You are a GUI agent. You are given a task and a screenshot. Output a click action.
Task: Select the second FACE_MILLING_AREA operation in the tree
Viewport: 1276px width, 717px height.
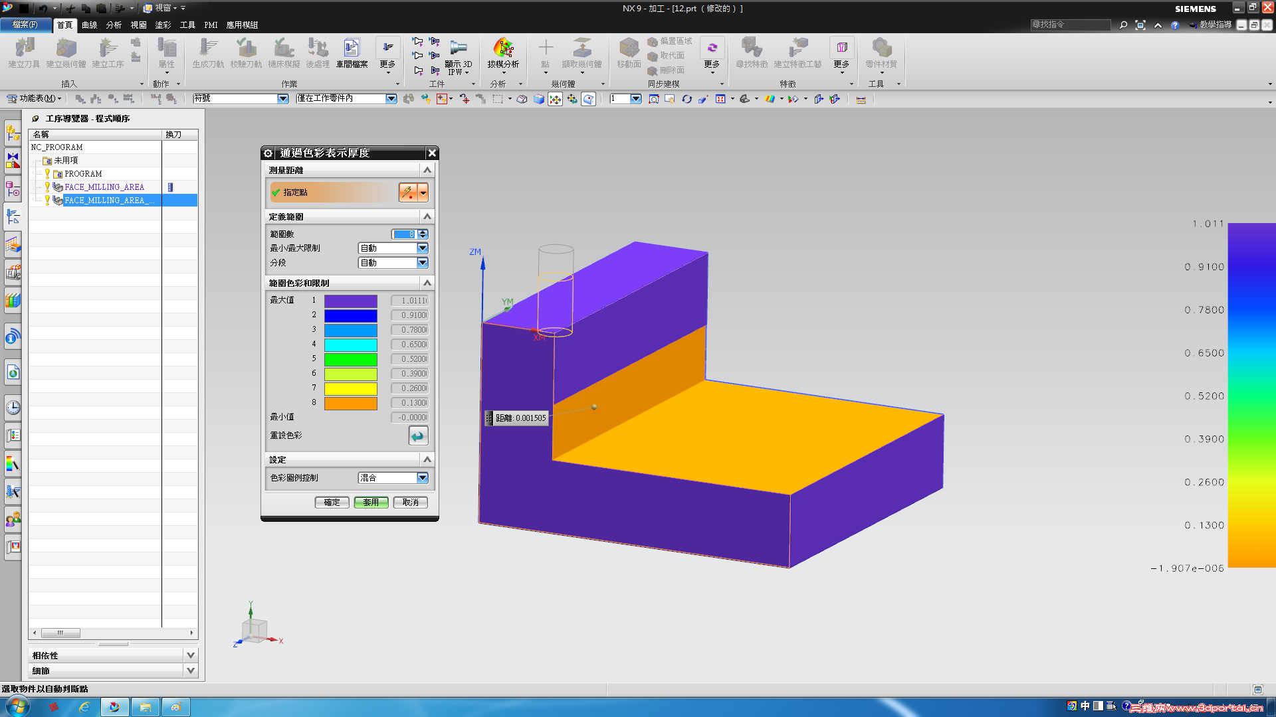[109, 200]
